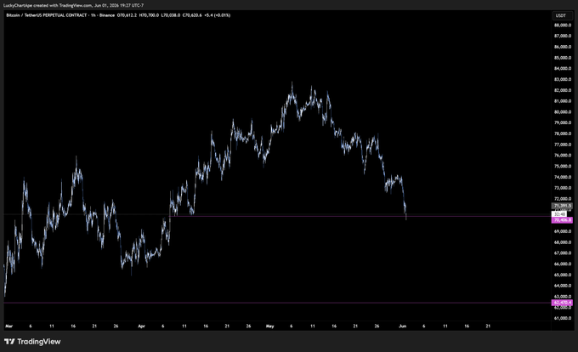578x352 pixels.
Task: Click the 66,000.0 price scale label
Action: tap(563, 264)
